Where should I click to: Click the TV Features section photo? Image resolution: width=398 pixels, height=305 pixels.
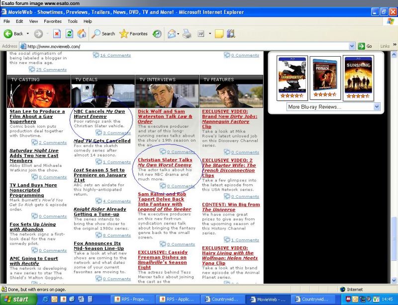pyautogui.click(x=231, y=95)
